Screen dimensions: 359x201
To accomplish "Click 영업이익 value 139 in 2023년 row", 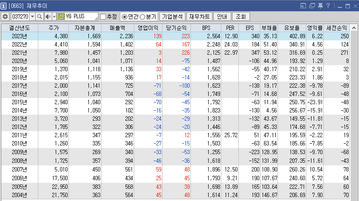I will (157, 36).
